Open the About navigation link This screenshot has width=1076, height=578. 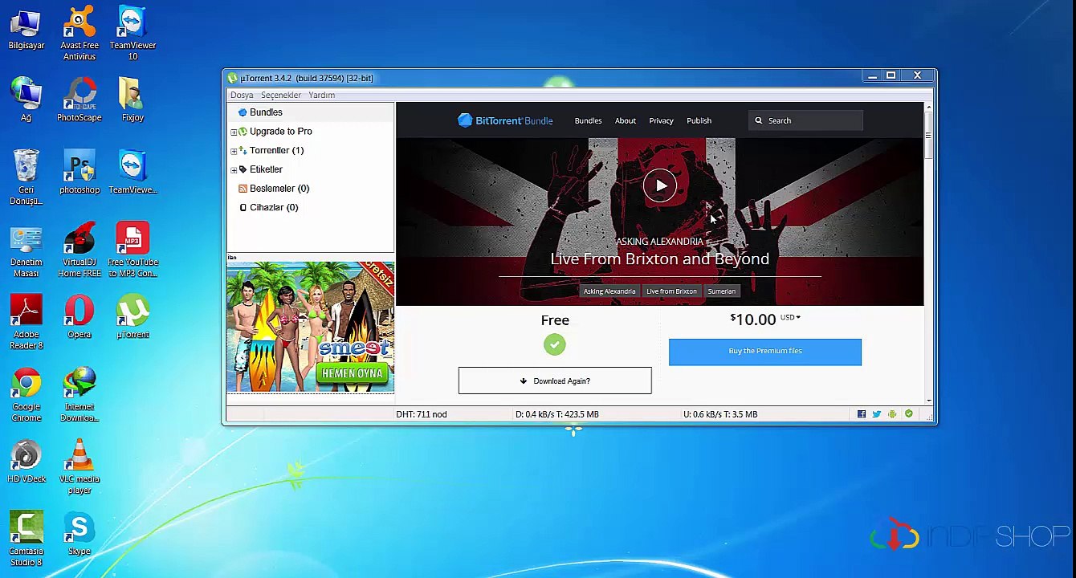(626, 120)
